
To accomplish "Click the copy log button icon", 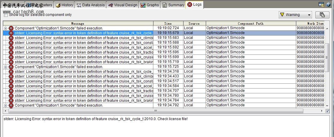I will click(x=322, y=15).
